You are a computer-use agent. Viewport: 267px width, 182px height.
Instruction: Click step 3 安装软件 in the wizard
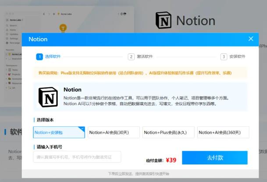[233, 57]
